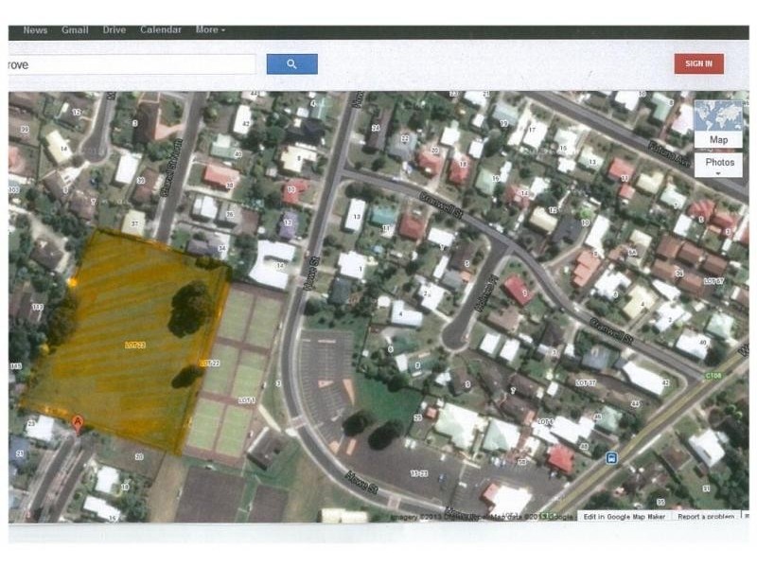Open the More menu dropdown
The height and width of the screenshot is (568, 757).
210,30
